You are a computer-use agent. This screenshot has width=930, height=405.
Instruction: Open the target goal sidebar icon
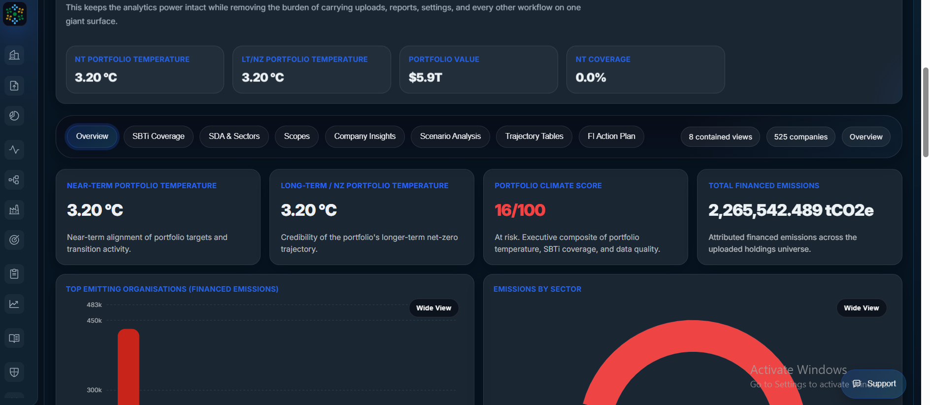(14, 240)
